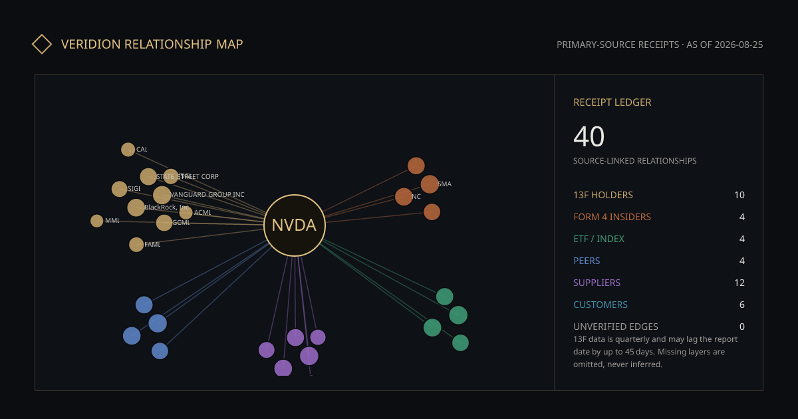Viewport: 798px width, 419px height.
Task: Select the BlackRock, Inc. node
Action: pyautogui.click(x=136, y=208)
